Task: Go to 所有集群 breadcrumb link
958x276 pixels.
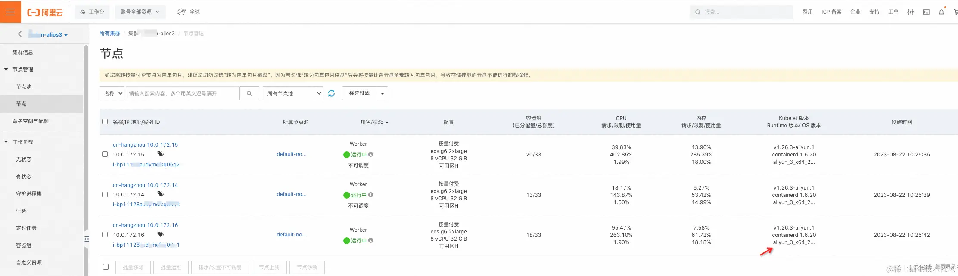Action: coord(110,34)
